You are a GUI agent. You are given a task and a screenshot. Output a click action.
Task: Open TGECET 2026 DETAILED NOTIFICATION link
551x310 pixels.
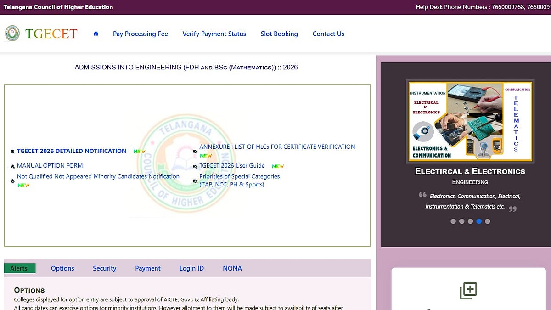[72, 151]
